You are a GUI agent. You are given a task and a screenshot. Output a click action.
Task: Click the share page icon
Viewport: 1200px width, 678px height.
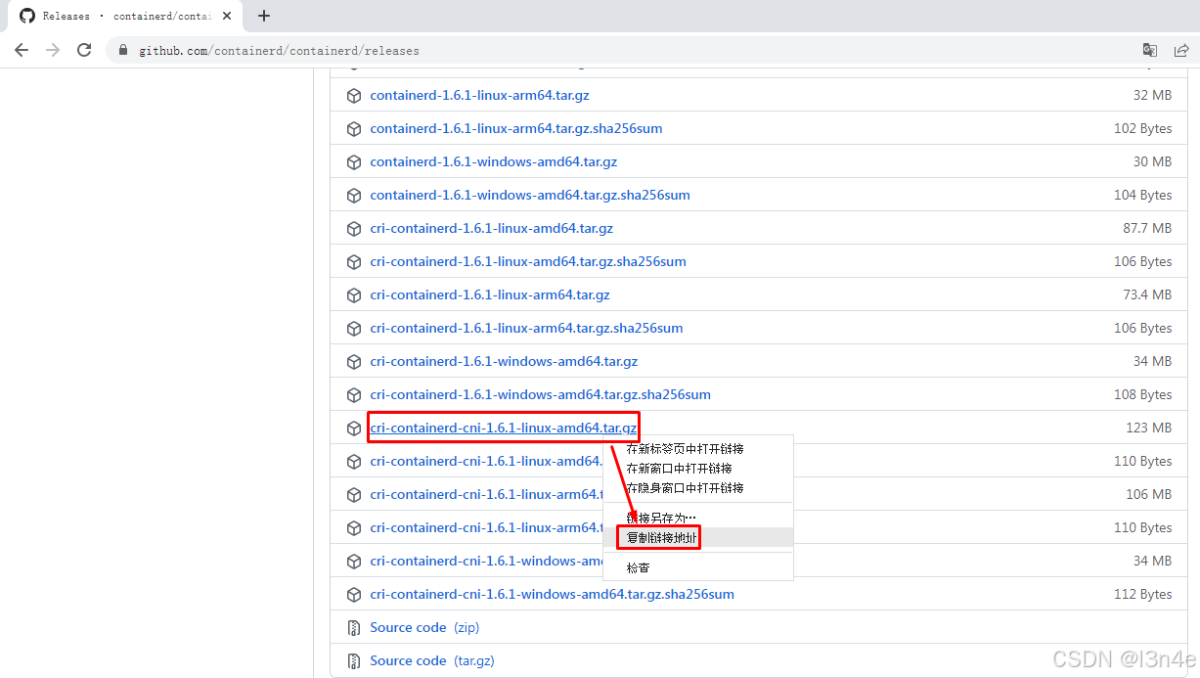pyautogui.click(x=1181, y=50)
